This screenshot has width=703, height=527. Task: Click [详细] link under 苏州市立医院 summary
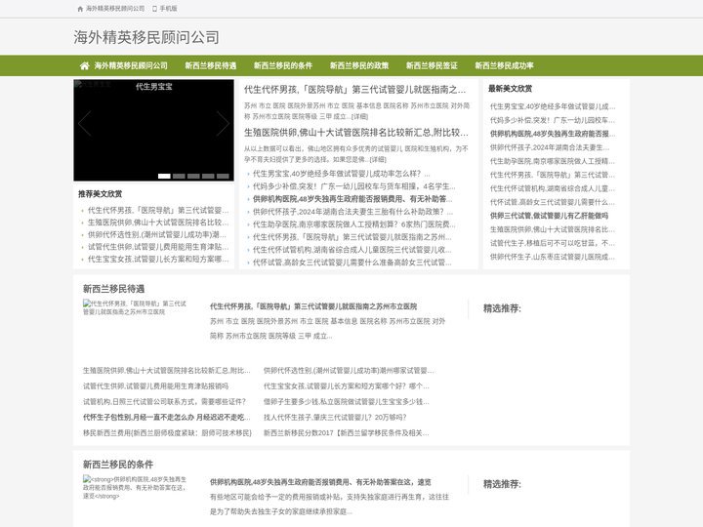click(359, 116)
